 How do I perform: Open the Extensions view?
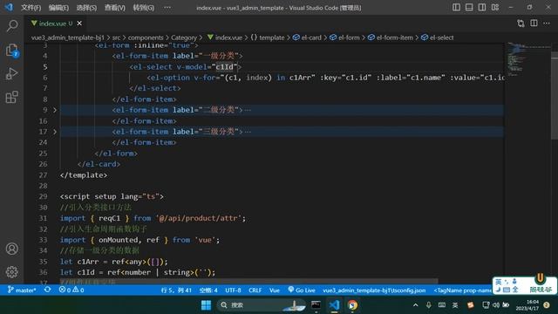[11, 97]
